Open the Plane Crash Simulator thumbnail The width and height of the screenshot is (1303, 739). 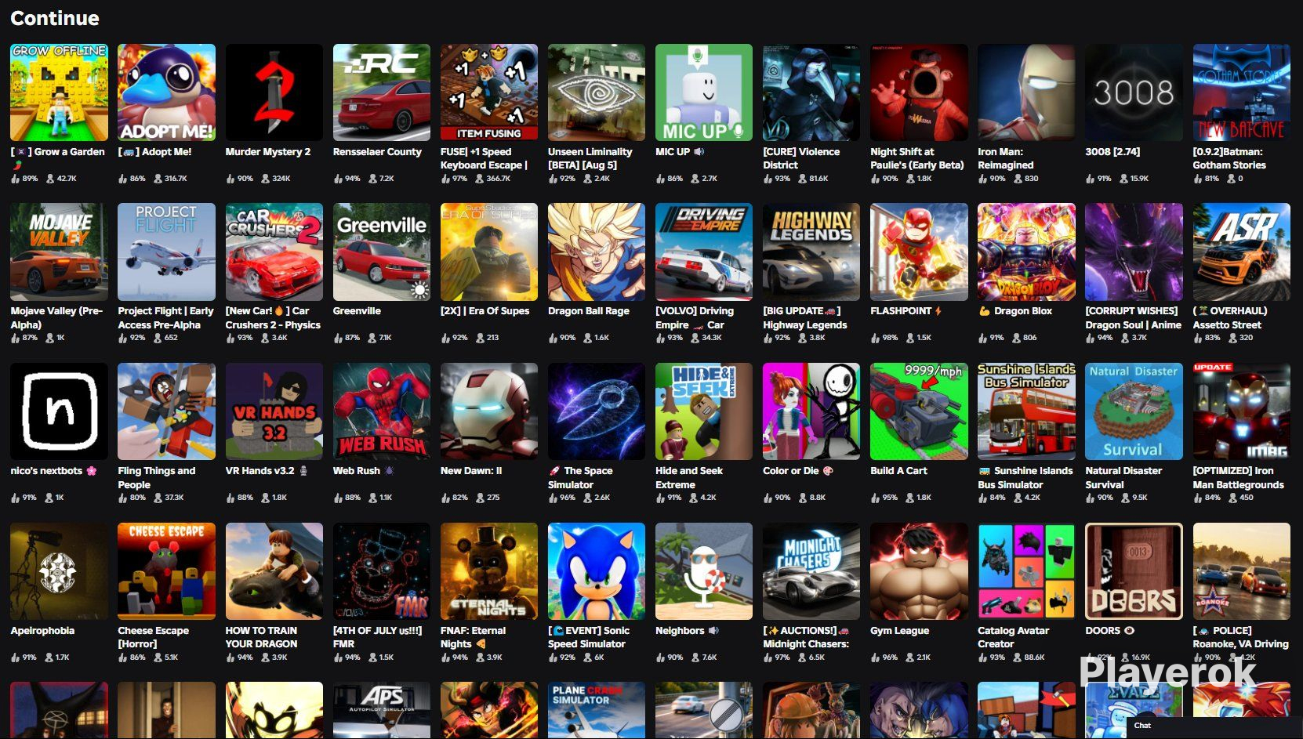[596, 710]
